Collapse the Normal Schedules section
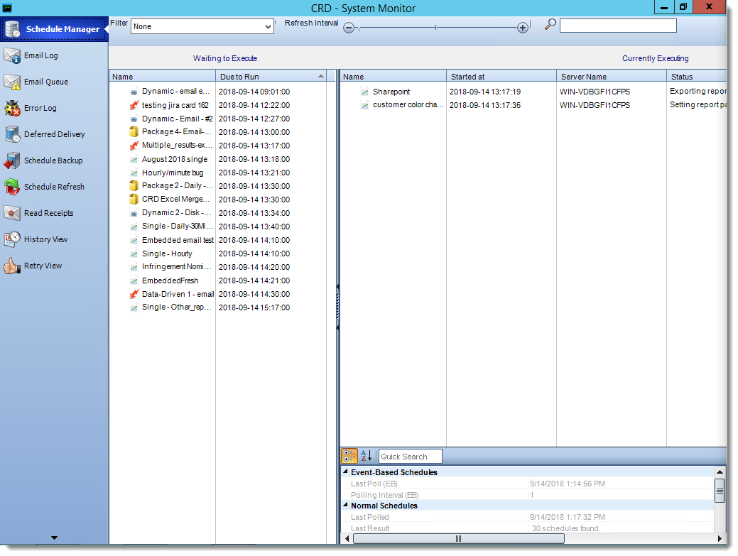 point(345,506)
